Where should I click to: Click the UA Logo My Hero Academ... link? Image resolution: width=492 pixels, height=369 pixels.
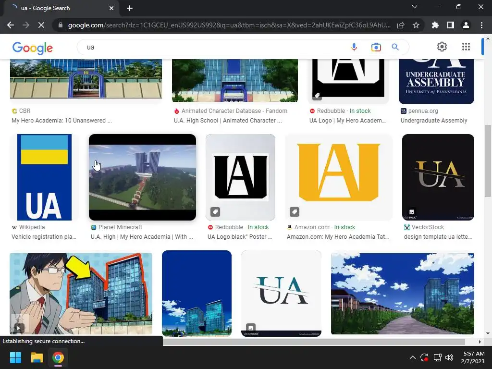(x=347, y=121)
